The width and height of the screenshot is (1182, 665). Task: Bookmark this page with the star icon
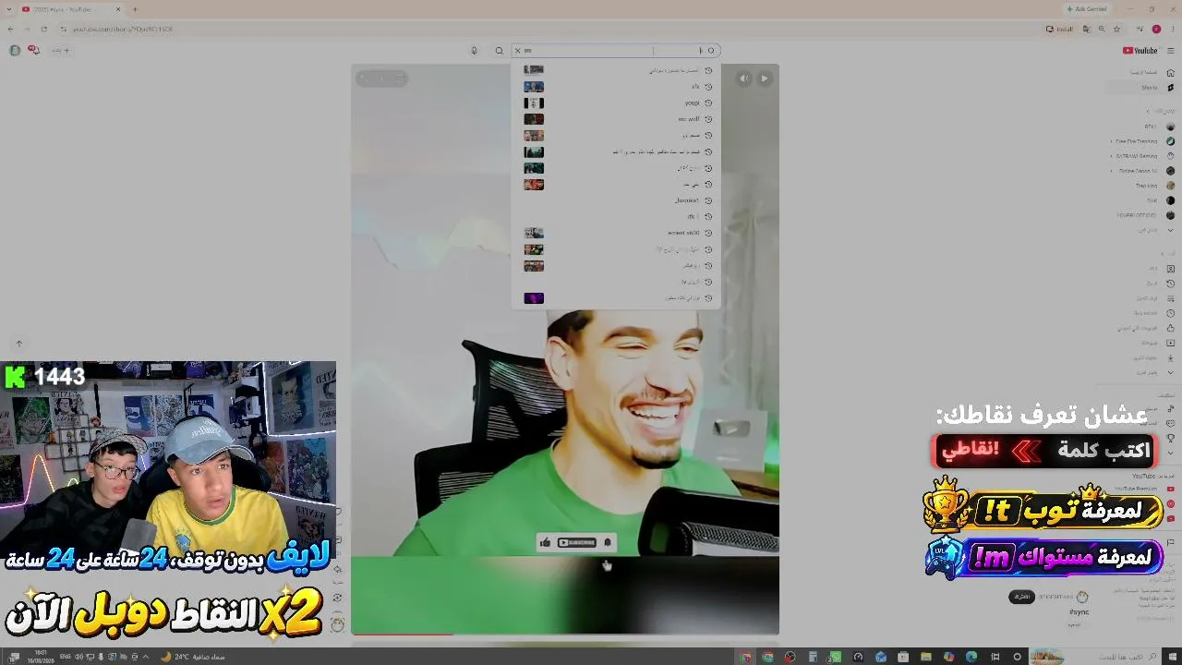pos(1116,29)
